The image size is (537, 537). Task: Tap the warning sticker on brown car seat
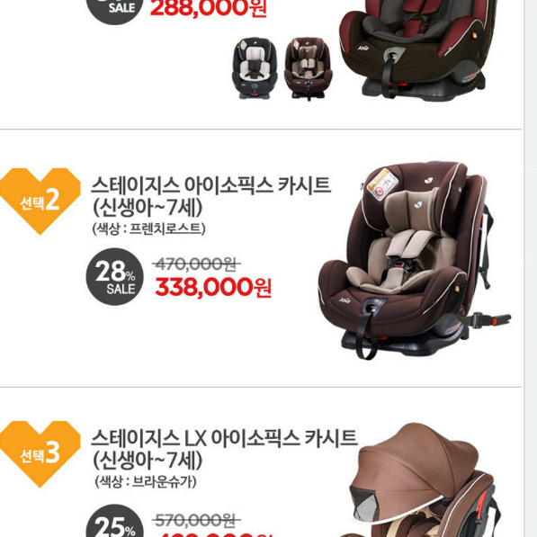[x=382, y=183]
